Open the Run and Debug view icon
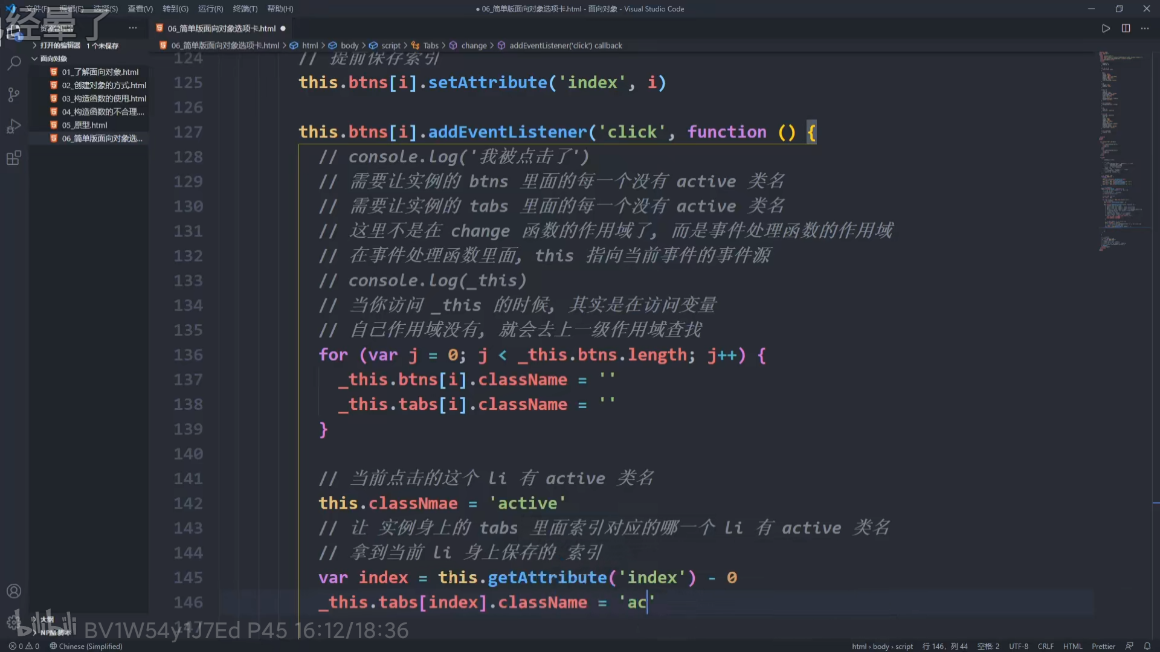 pyautogui.click(x=14, y=126)
